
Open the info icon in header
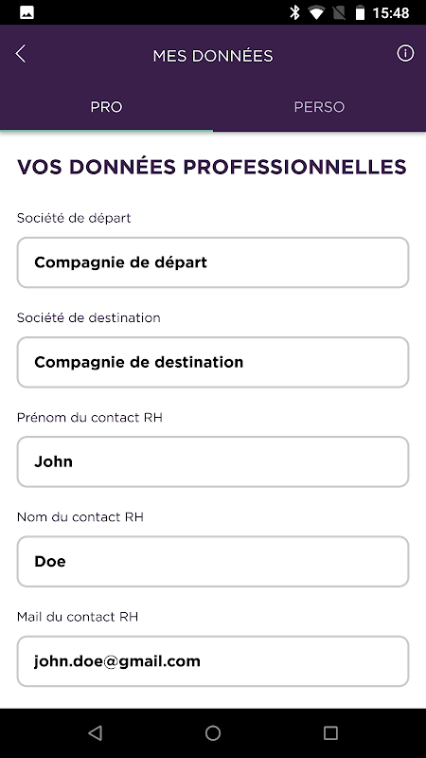[x=405, y=53]
